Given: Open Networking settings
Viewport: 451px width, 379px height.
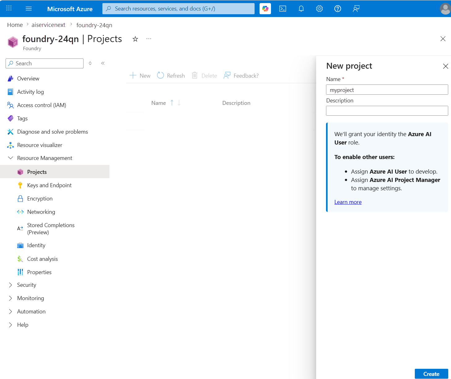Looking at the screenshot, I should click(x=41, y=212).
